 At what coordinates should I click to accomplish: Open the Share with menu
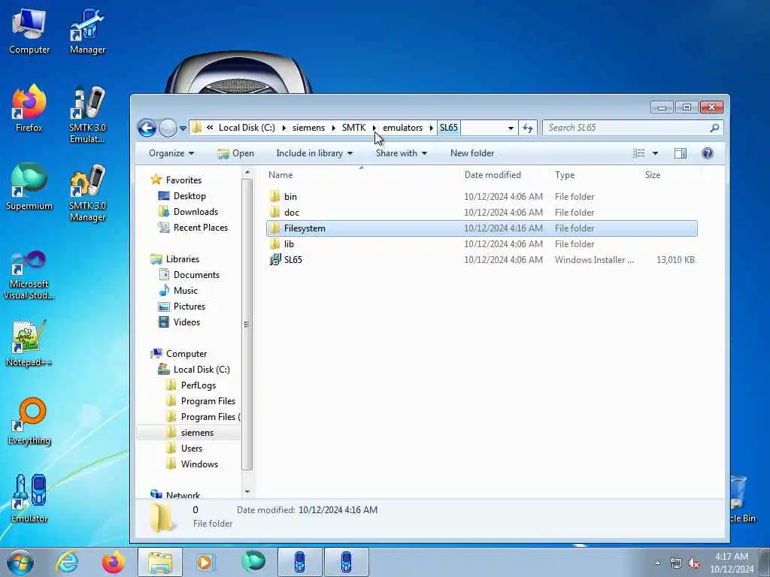pos(402,153)
